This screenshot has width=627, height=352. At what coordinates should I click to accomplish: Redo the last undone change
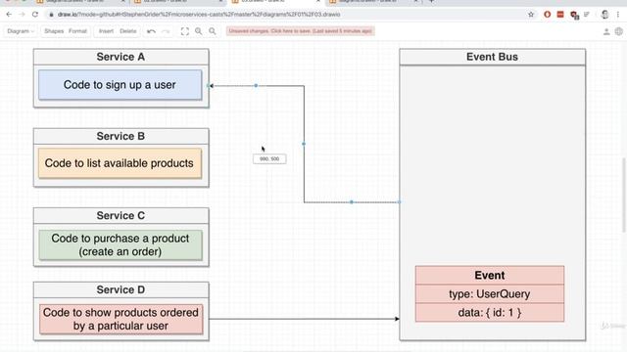pyautogui.click(x=166, y=31)
